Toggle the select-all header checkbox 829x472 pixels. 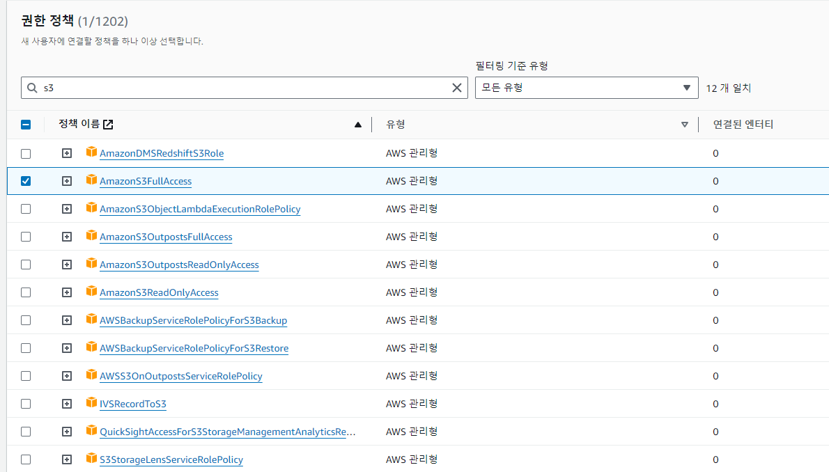coord(26,125)
